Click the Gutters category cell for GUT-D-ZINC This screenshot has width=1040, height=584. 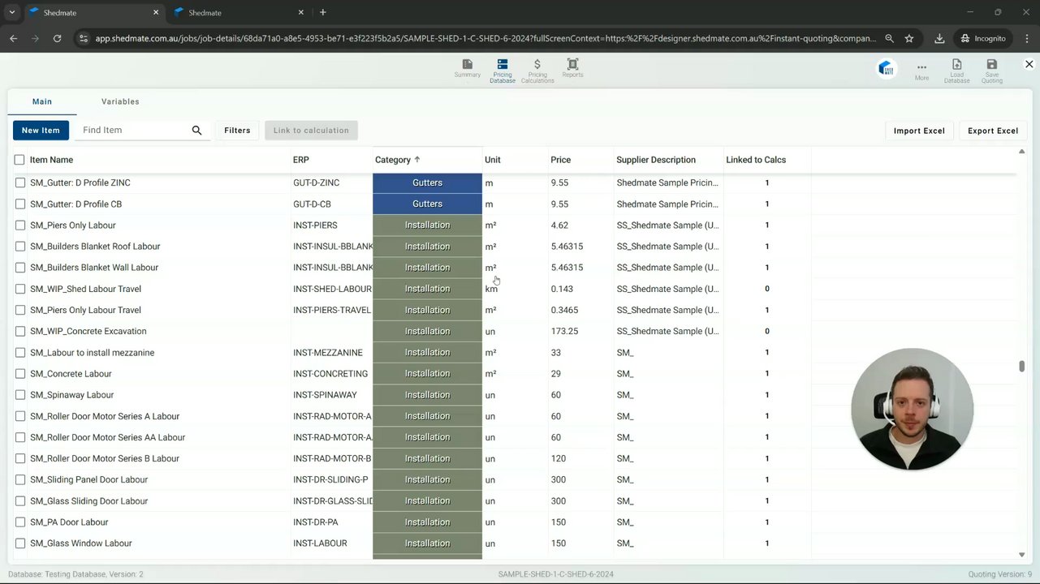427,182
